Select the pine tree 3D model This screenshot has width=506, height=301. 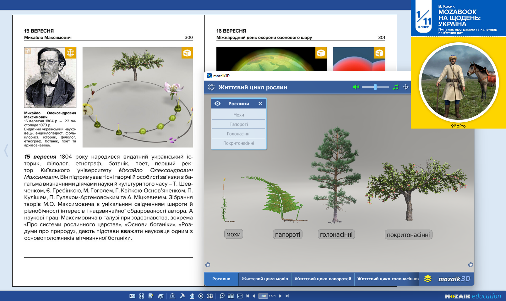[335, 176]
